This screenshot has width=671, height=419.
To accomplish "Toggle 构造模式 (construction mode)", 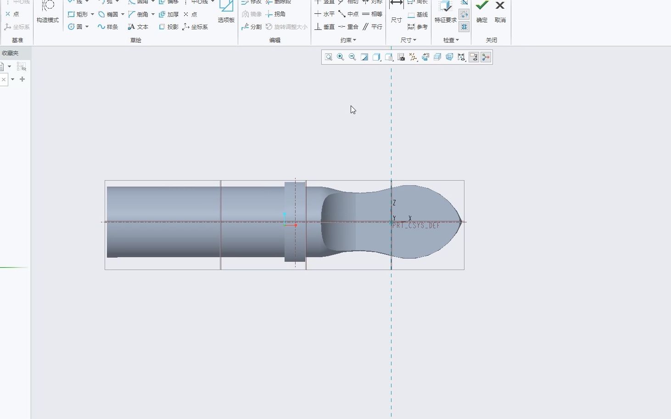I will [48, 12].
